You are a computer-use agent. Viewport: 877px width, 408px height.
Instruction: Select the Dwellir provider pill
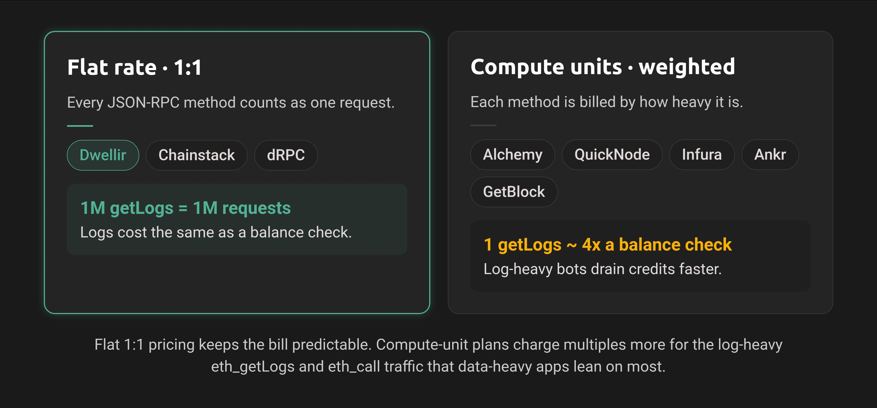[103, 155]
